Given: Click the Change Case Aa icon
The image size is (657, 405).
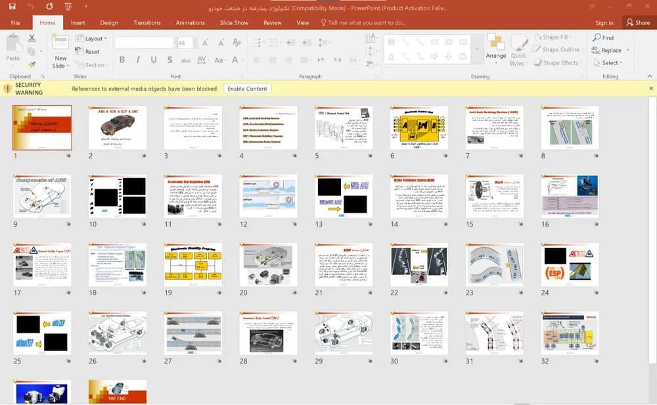Looking at the screenshot, I should (219, 60).
